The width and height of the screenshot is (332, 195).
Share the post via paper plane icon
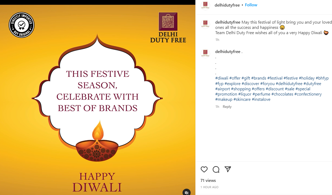tap(228, 169)
